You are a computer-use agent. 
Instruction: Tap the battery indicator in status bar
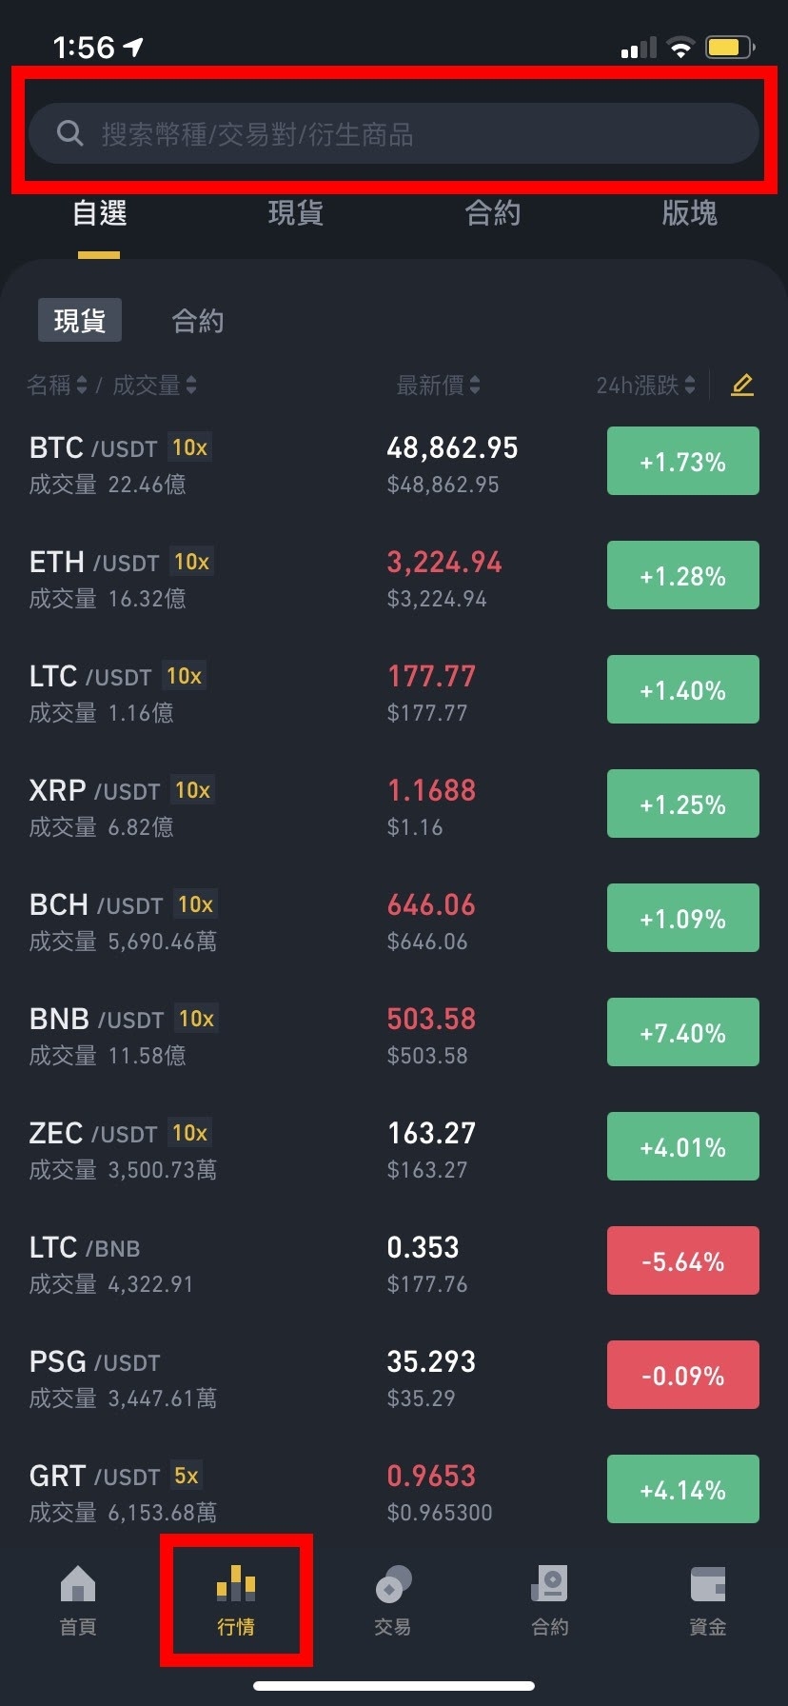point(729,47)
